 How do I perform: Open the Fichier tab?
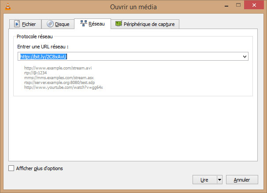pyautogui.click(x=25, y=24)
